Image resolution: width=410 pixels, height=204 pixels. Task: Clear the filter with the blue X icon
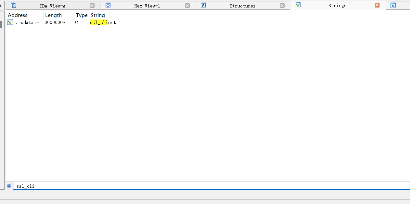click(9, 186)
